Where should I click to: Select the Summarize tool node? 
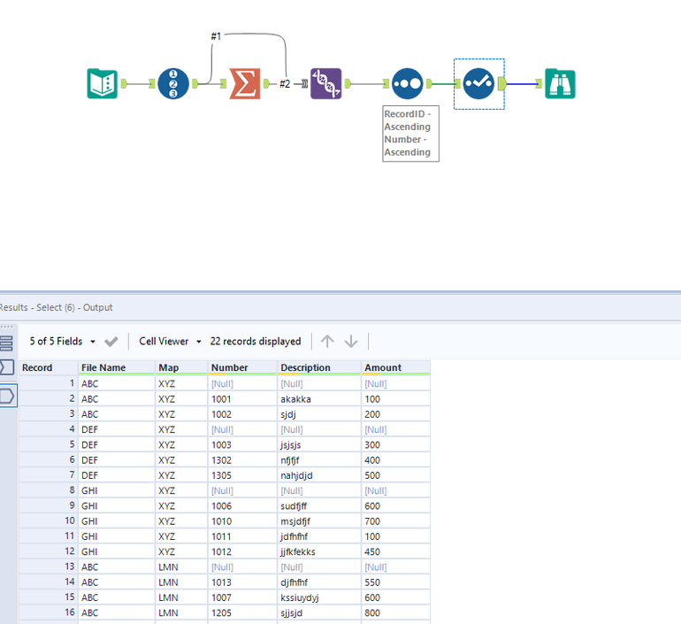pos(244,83)
